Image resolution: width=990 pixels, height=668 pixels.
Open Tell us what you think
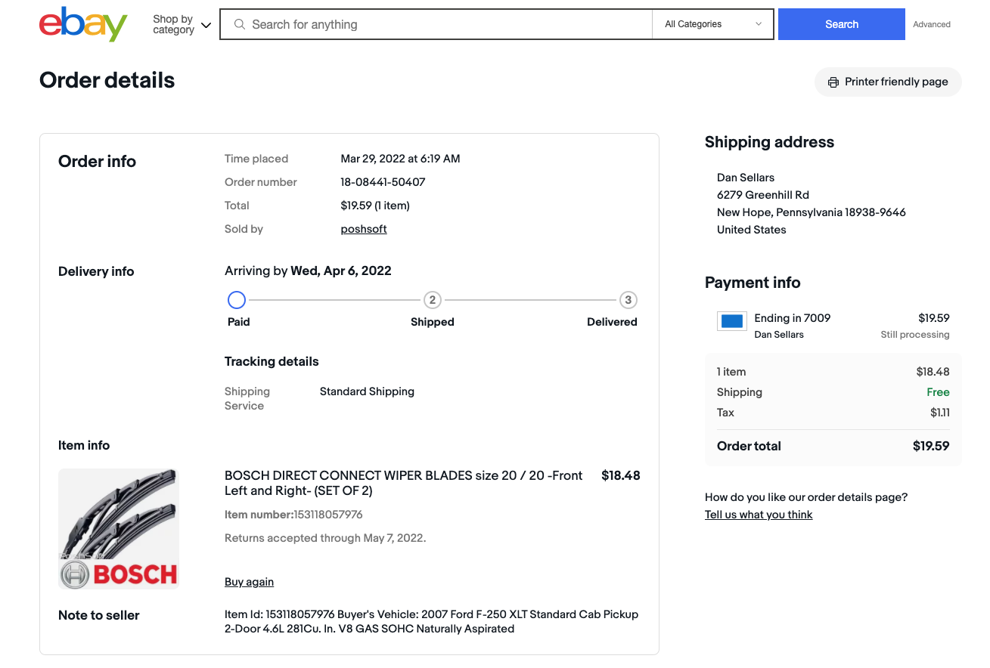(x=759, y=515)
